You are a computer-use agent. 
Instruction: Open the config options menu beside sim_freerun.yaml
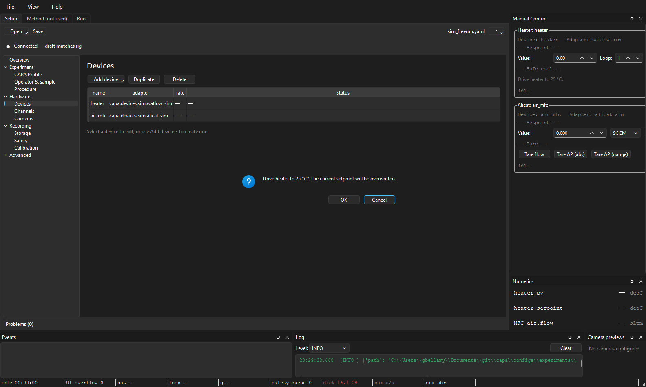tap(497, 31)
